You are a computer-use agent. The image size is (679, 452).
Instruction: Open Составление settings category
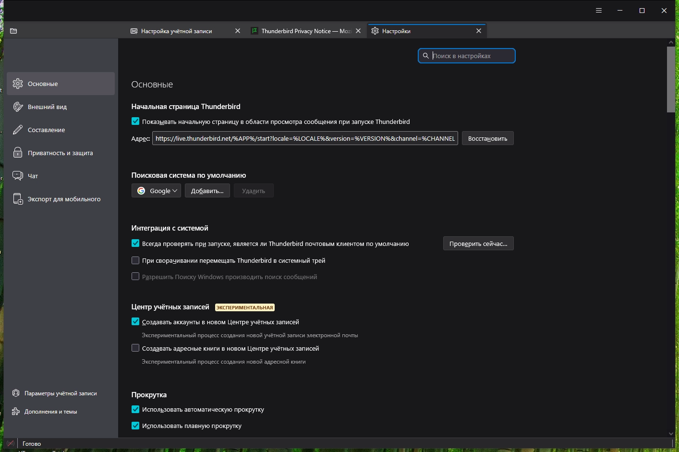[x=61, y=130]
